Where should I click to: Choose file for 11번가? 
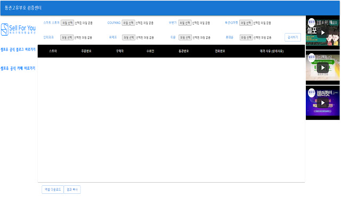185,22
